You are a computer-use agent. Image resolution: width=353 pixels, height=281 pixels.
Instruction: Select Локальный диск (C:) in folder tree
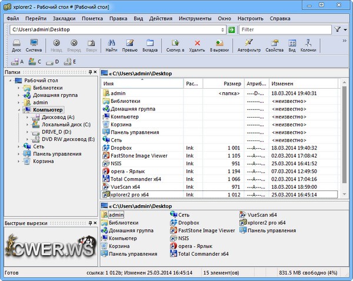66,125
